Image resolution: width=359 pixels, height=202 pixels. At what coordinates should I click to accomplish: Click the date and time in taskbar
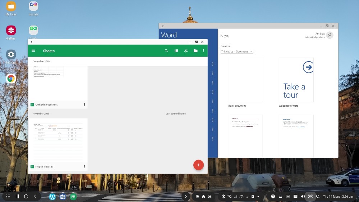click(x=338, y=197)
